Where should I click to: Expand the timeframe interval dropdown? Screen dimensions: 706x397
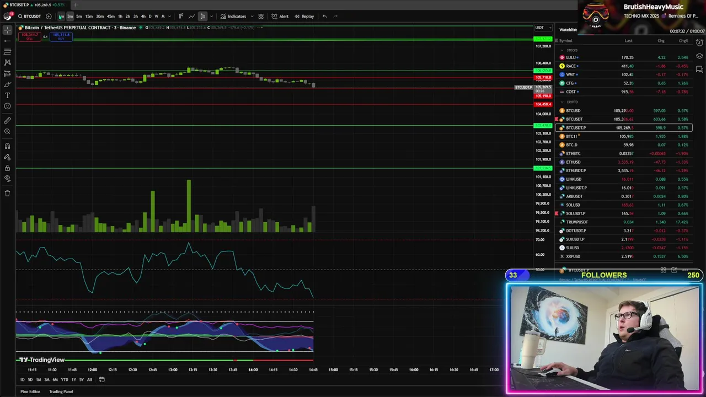click(169, 16)
